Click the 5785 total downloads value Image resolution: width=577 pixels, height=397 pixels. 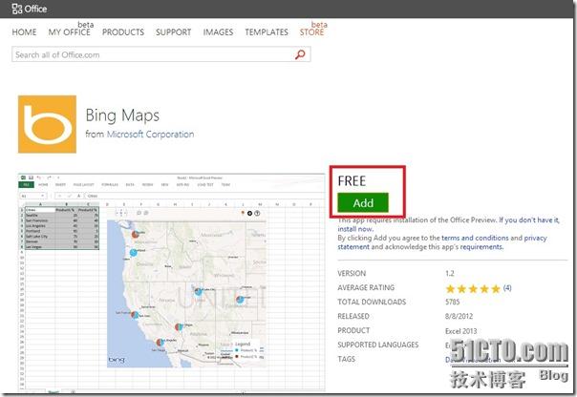pos(453,302)
